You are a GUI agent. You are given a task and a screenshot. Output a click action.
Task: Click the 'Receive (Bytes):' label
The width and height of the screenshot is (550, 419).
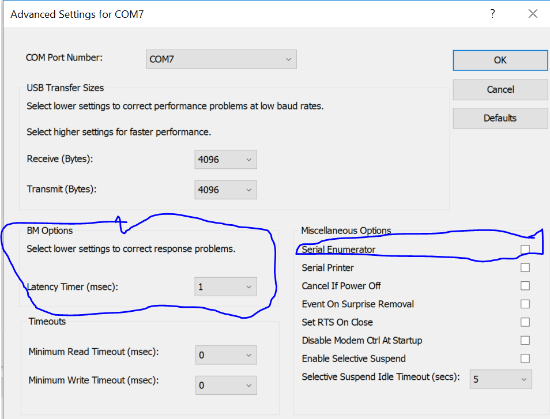[60, 159]
